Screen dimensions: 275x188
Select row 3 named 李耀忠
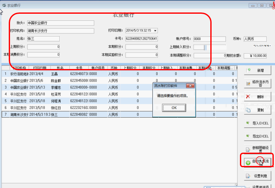point(119,87)
